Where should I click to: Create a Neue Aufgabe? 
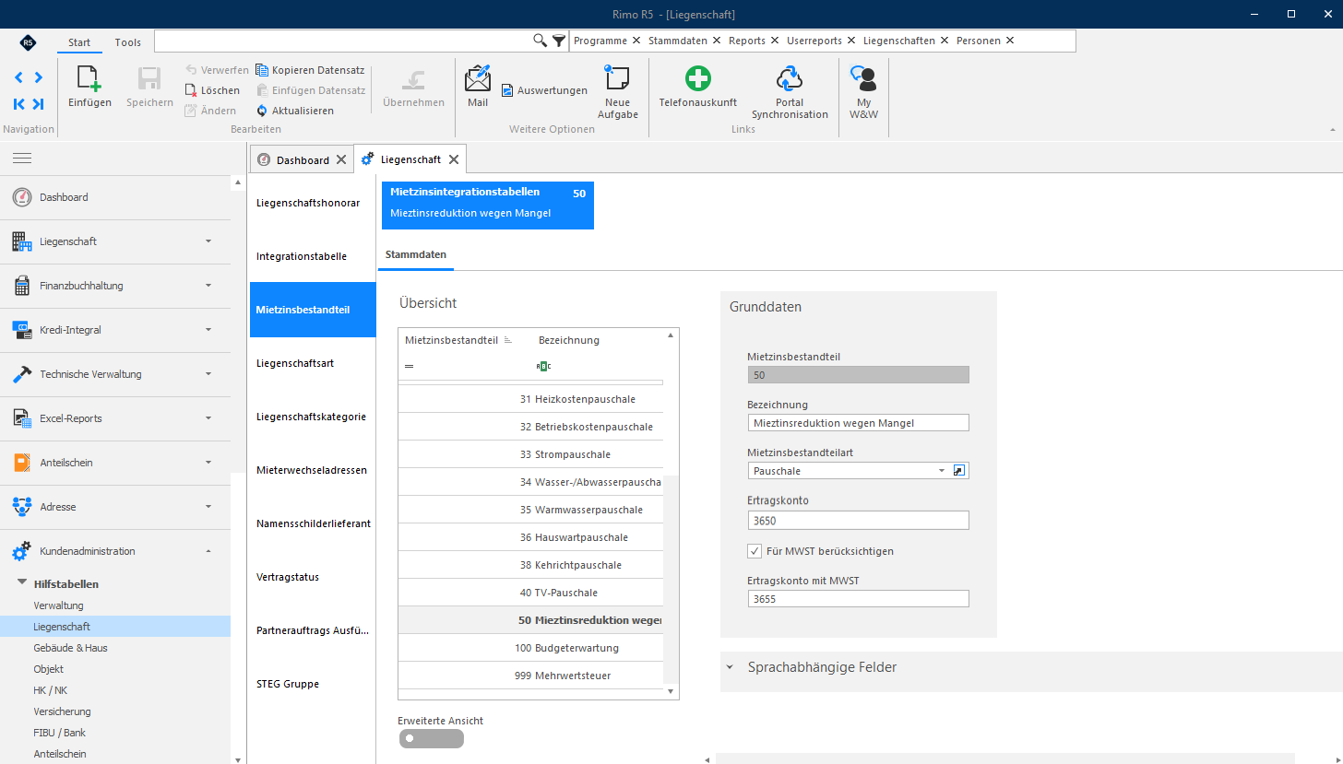point(617,91)
